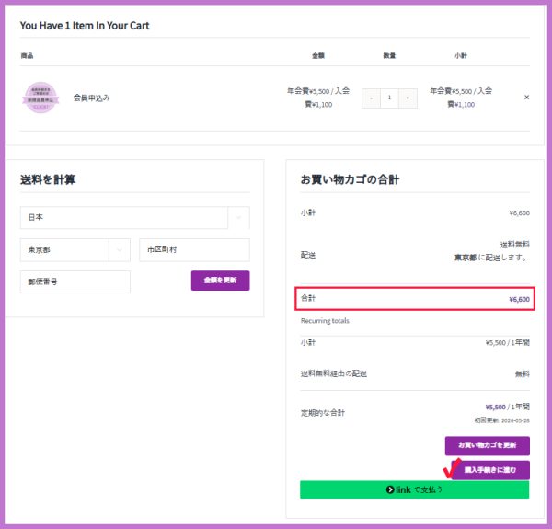The height and width of the screenshot is (529, 552).
Task: Click the chevron beside the 日本 field
Action: [x=238, y=218]
